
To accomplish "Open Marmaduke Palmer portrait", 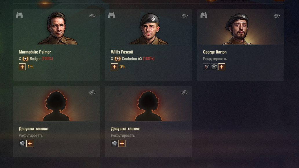I will (57, 28).
